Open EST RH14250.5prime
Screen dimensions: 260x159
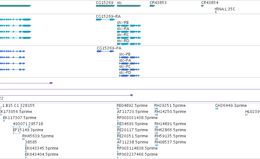156,115
